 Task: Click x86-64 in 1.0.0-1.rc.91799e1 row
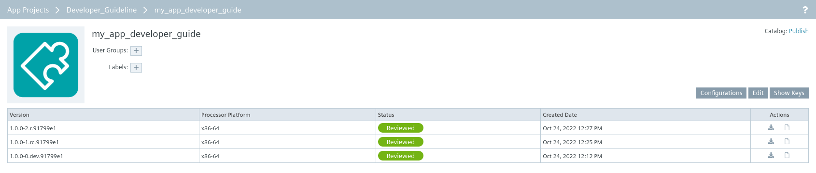click(210, 142)
